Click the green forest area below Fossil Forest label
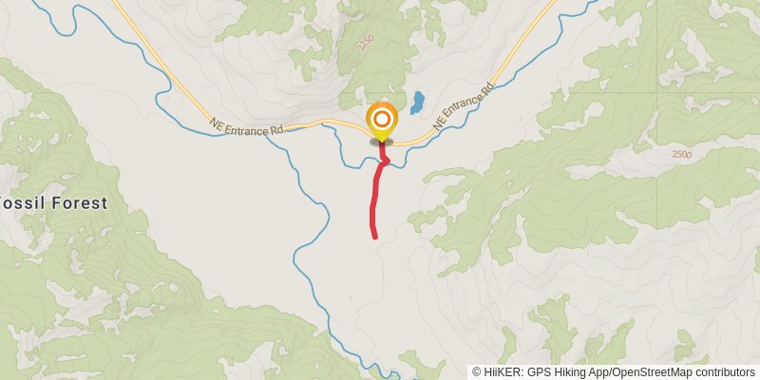Viewport: 760px width, 380px height. [97, 300]
